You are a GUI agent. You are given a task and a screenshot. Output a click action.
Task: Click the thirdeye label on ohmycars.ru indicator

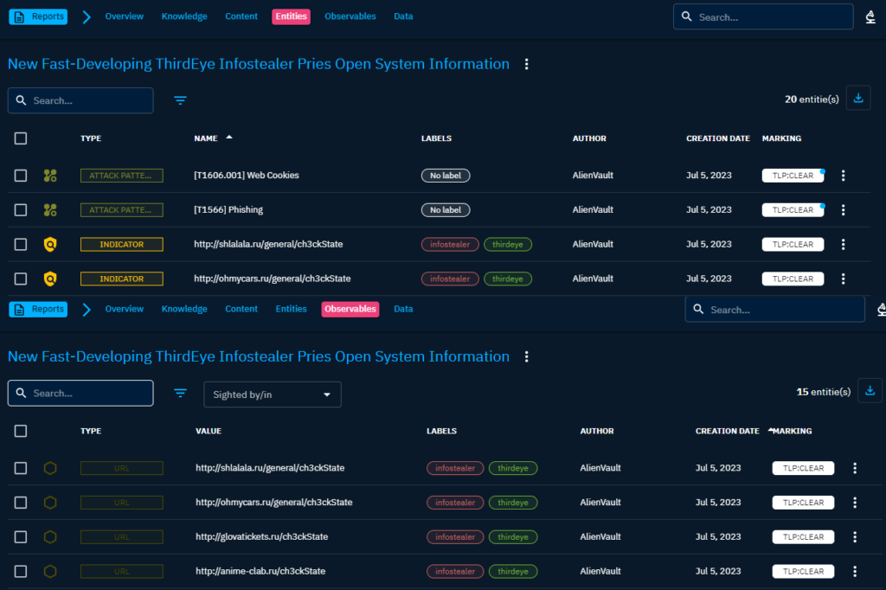click(x=508, y=279)
